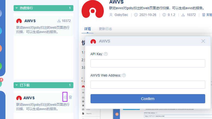Confirm the AWVS settings
Viewport: 212px width, 119px height.
click(x=148, y=99)
